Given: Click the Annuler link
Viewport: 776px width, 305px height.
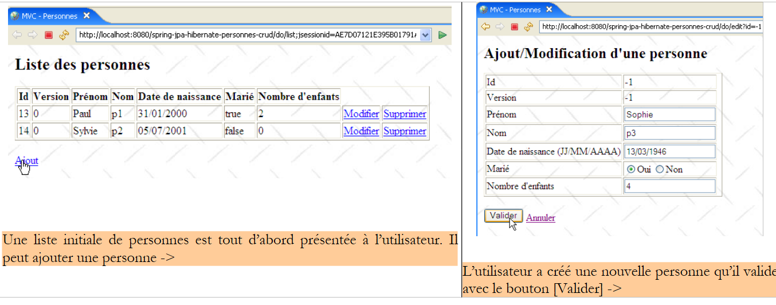Looking at the screenshot, I should 540,218.
